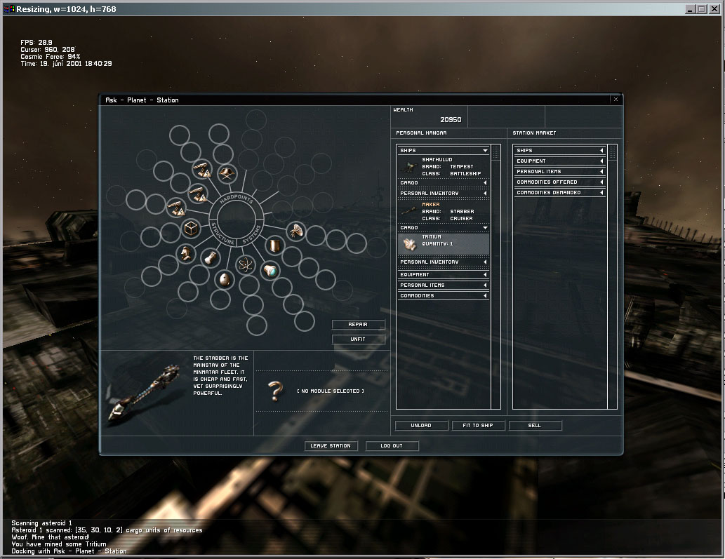
Task: Maximize the Resizing application window
Action: click(702, 9)
